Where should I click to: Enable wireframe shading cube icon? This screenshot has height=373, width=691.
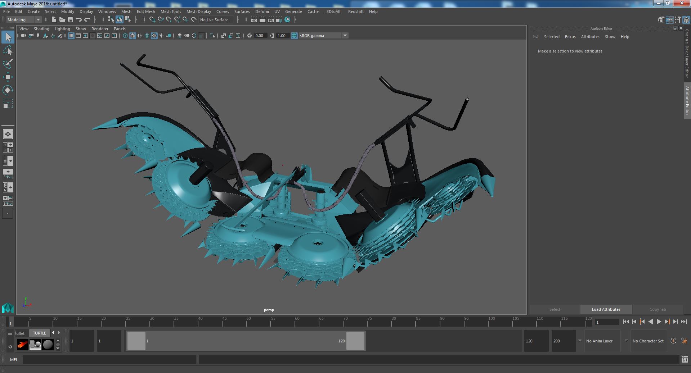[x=125, y=36]
